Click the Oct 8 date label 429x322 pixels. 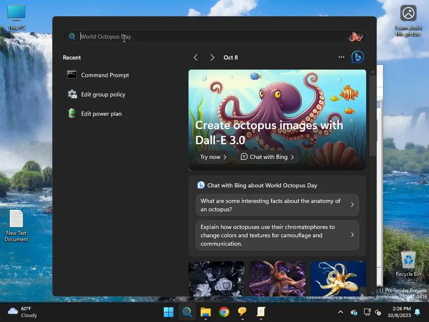[x=231, y=57]
